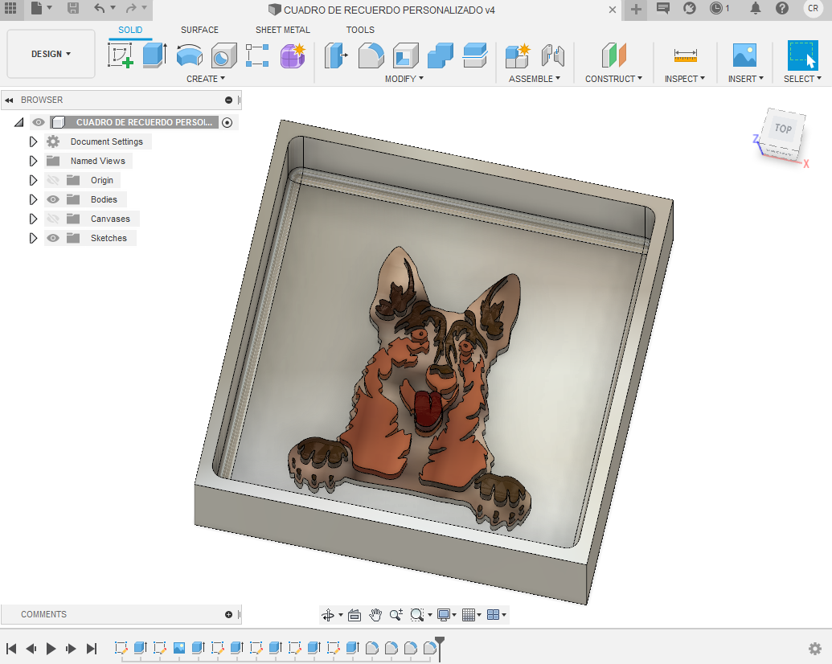Screen dimensions: 832x664
Task: Select the Measure tool
Action: pyautogui.click(x=685, y=55)
